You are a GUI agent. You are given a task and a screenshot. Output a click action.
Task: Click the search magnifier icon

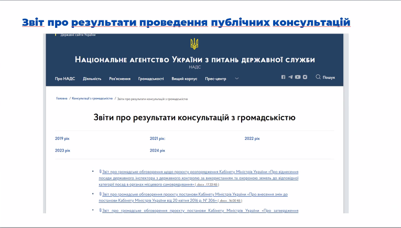click(x=318, y=78)
